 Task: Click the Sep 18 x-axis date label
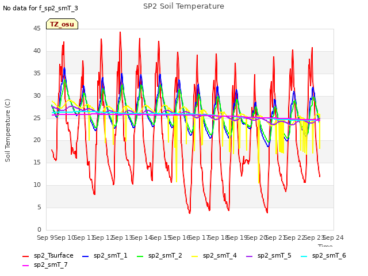(218, 237)
